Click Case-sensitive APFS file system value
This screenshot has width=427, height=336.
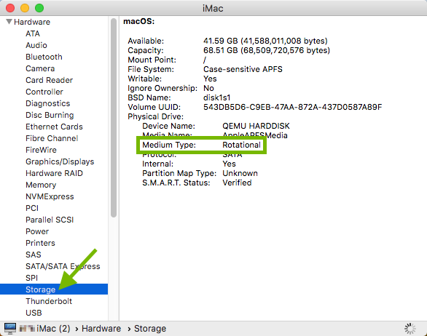[243, 69]
